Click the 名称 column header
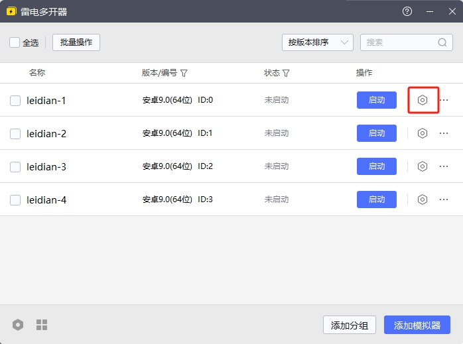 37,72
